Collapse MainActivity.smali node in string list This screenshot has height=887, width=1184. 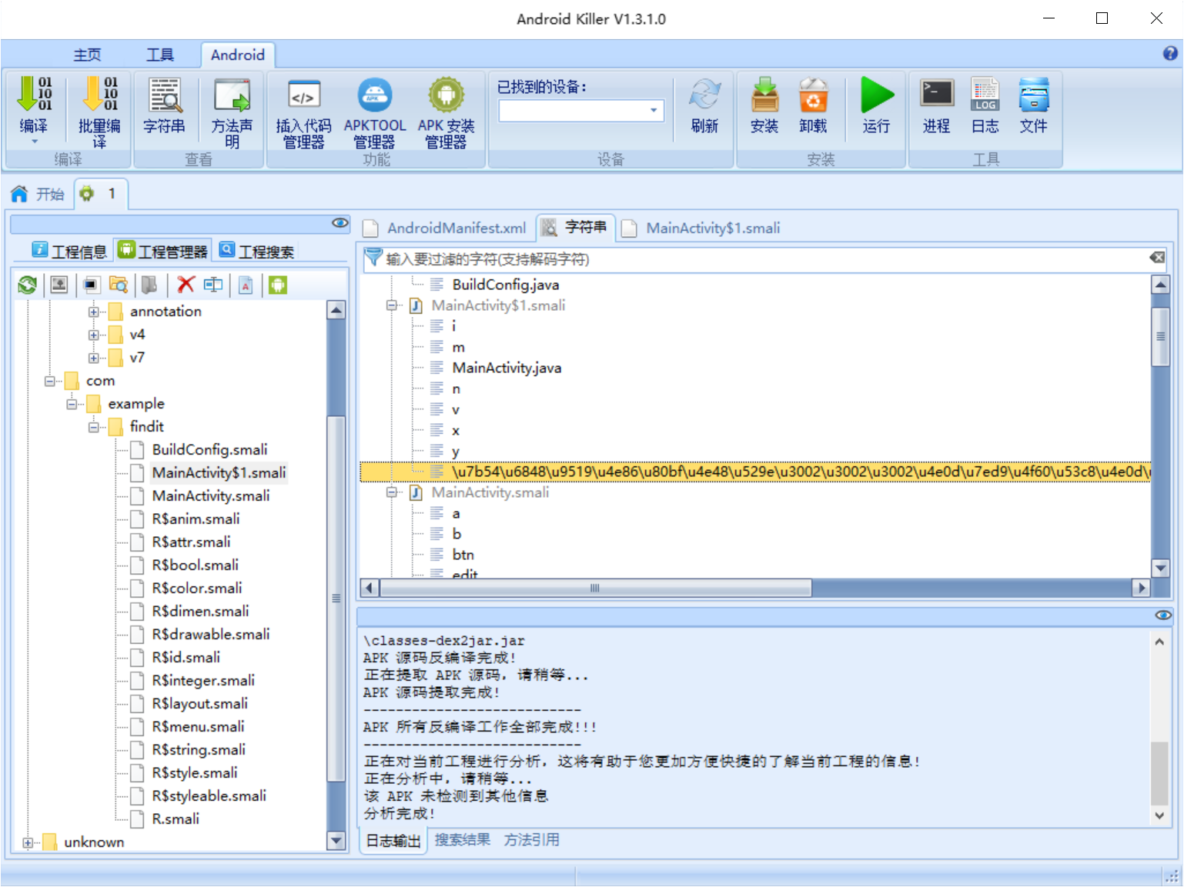(x=392, y=492)
